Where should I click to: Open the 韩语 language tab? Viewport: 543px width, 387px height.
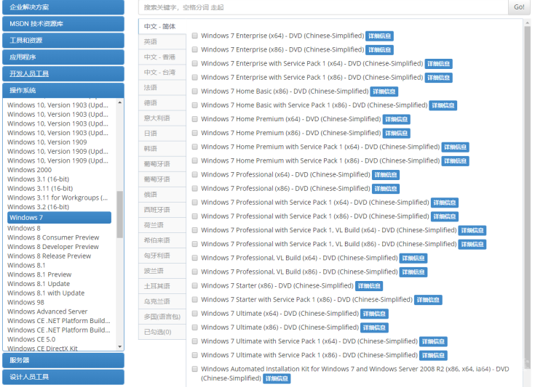[x=162, y=149]
